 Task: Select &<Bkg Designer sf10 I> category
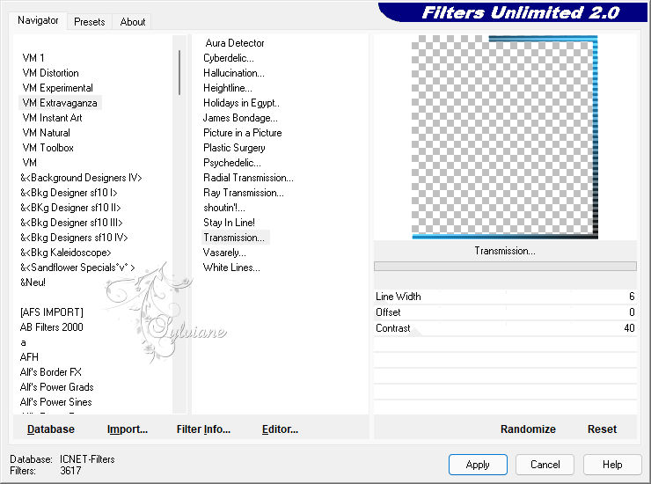(x=69, y=193)
